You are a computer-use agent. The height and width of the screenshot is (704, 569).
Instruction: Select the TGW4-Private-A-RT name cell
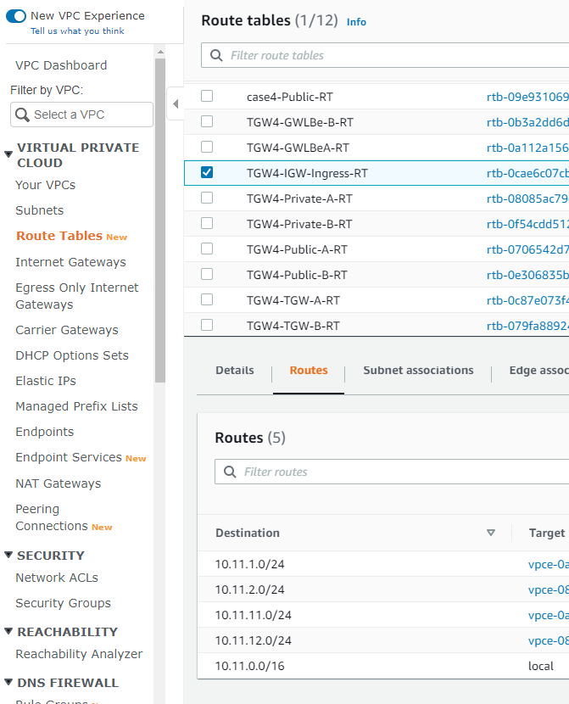pos(299,198)
